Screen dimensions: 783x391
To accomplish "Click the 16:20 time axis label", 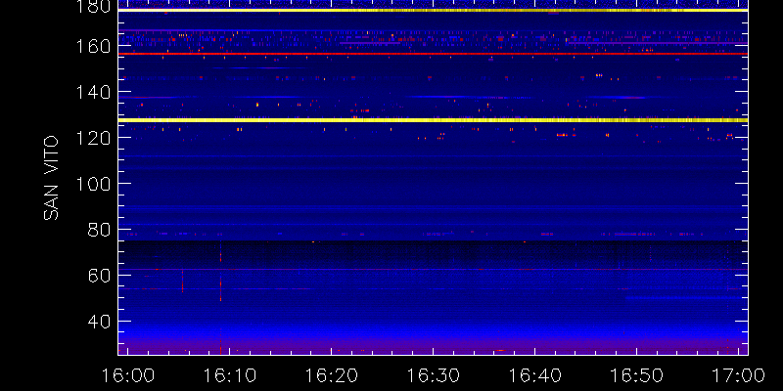I will 331,375.
